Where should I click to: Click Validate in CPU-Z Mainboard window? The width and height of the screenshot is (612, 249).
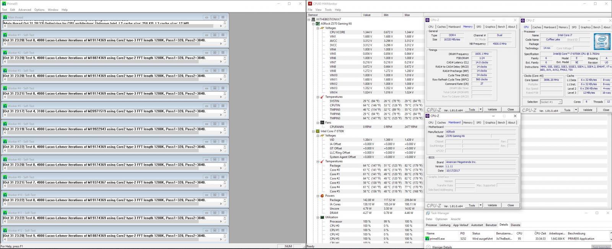(492, 205)
